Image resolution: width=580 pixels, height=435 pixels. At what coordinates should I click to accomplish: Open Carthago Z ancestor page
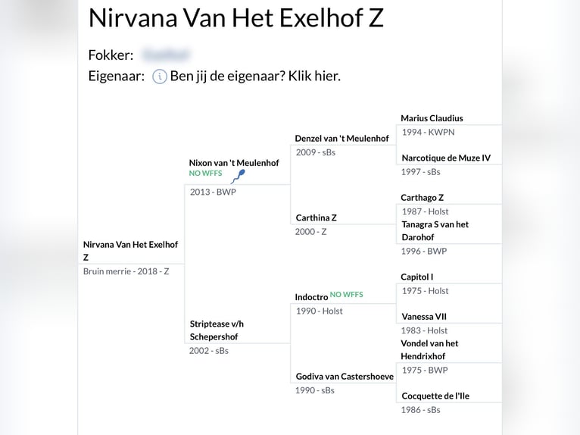point(422,198)
